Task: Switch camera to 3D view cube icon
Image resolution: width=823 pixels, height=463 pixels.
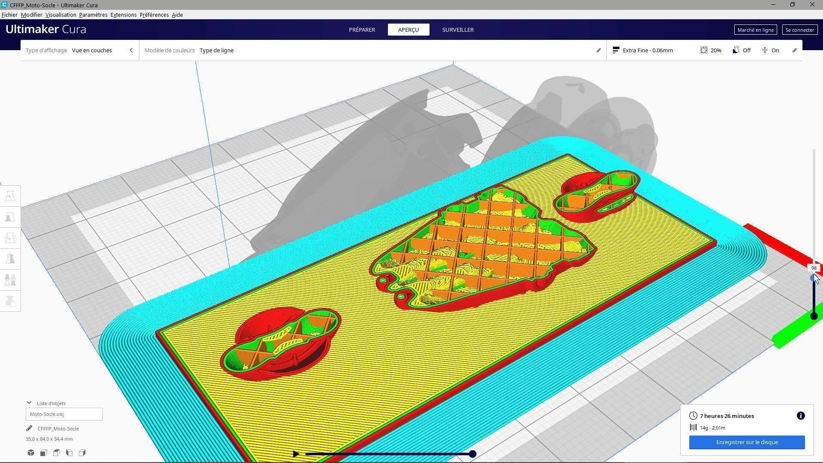Action: point(31,453)
